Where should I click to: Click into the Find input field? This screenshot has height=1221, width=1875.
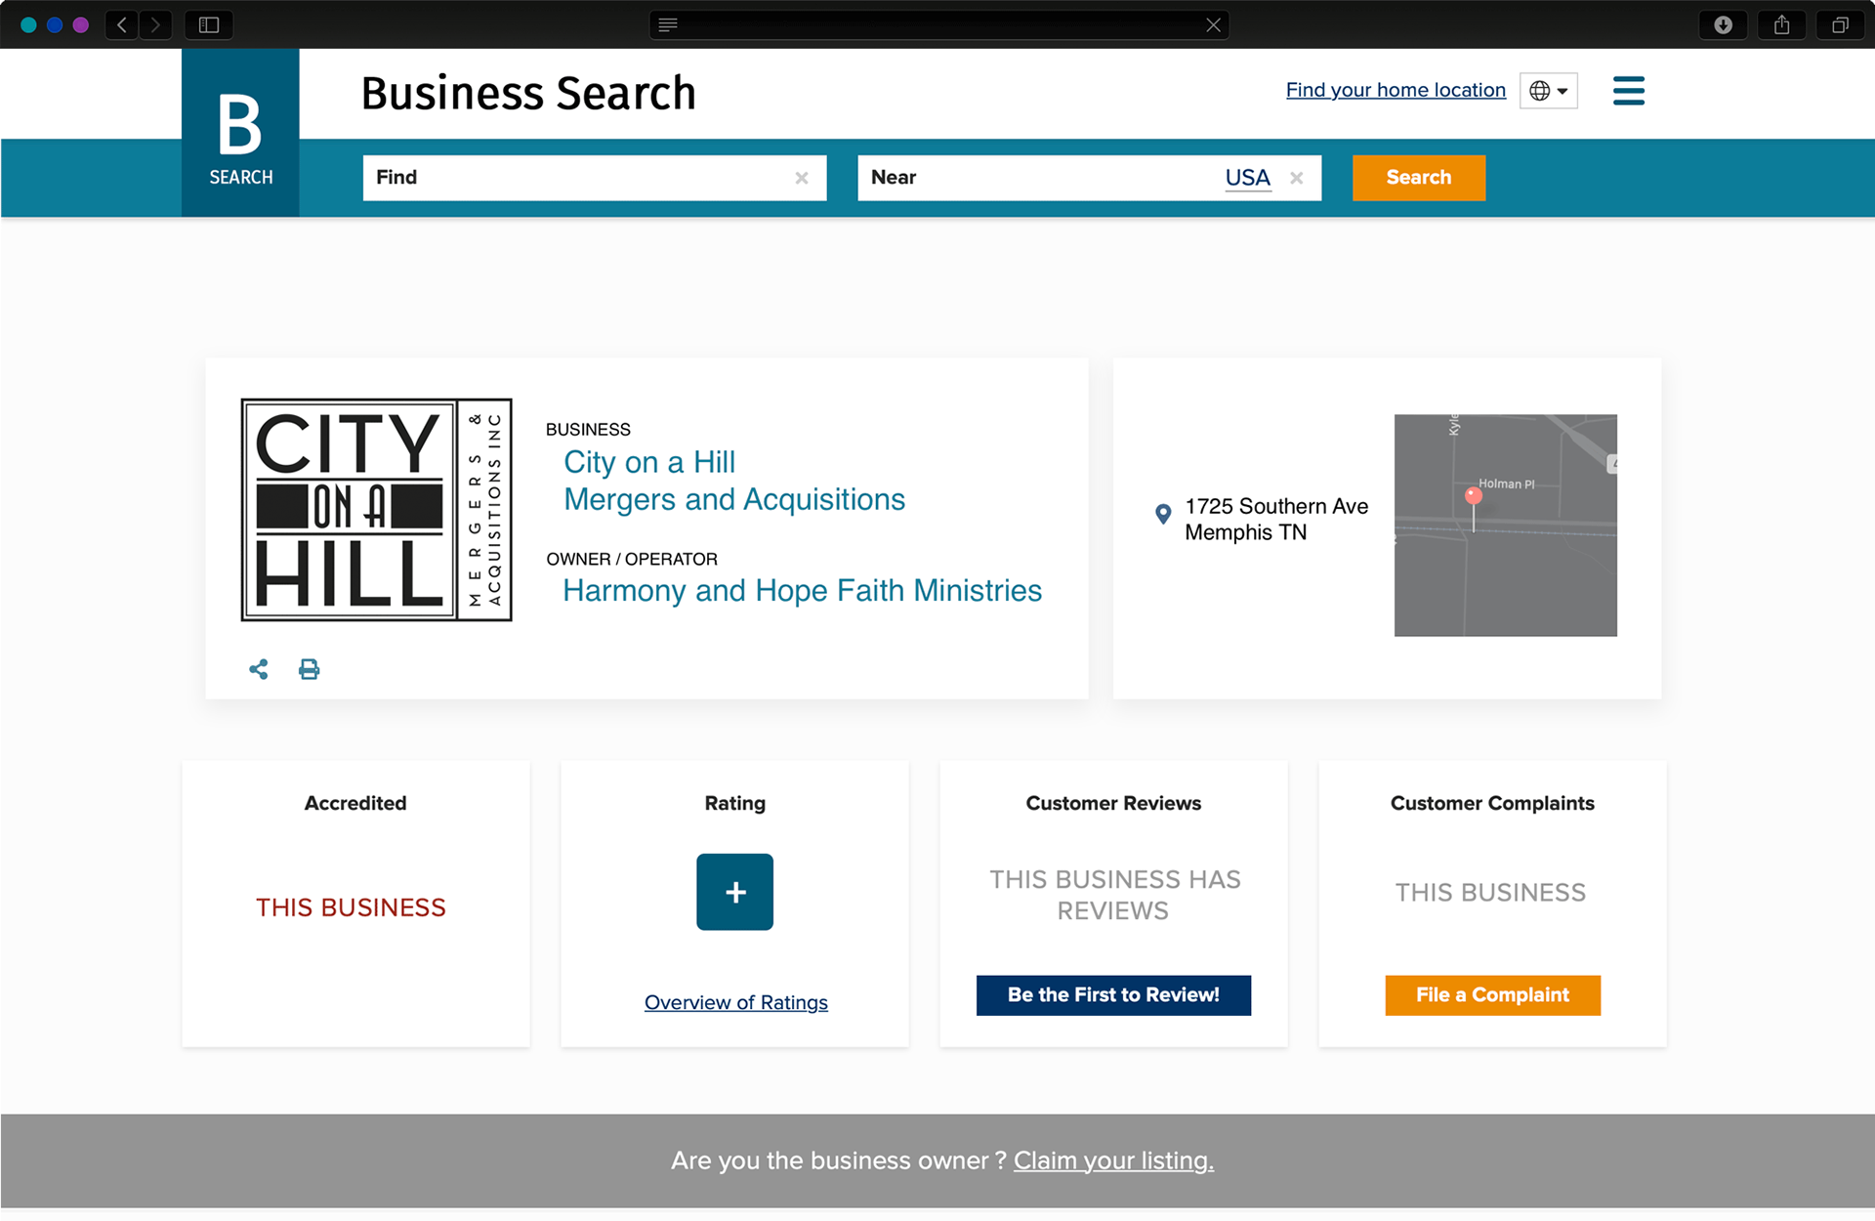pos(586,178)
